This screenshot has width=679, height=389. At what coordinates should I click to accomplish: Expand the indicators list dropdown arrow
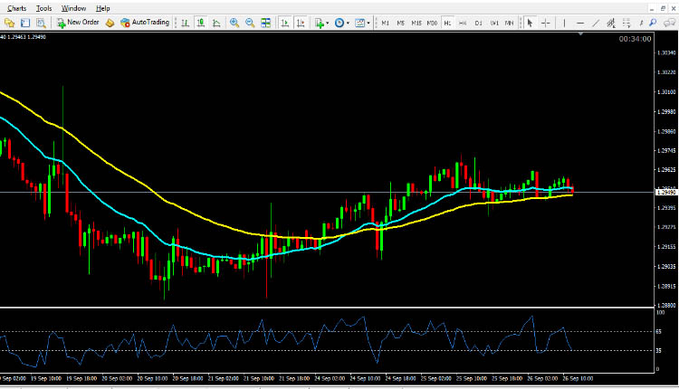point(330,23)
